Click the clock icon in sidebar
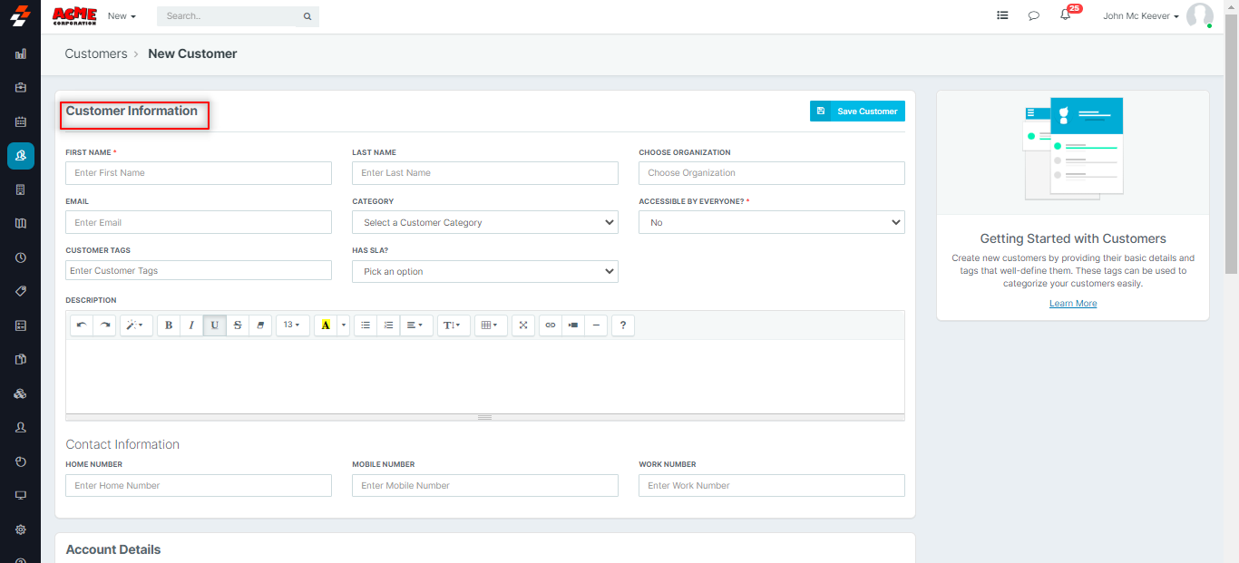This screenshot has height=563, width=1239. pos(21,257)
